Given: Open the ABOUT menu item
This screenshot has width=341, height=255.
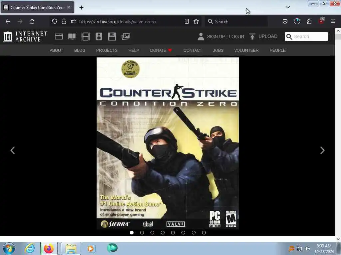Looking at the screenshot, I should 57,50.
